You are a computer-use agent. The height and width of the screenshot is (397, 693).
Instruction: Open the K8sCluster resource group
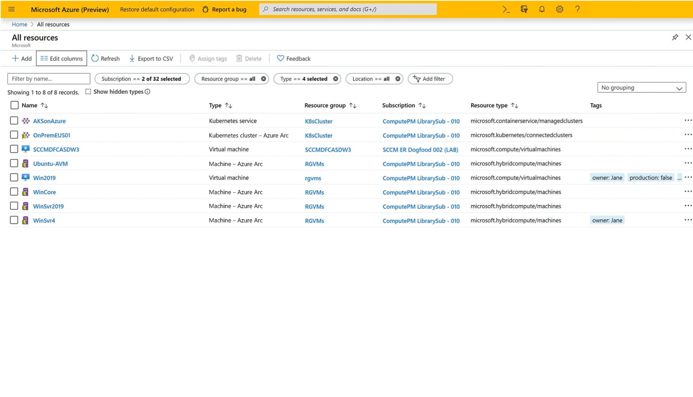point(318,121)
